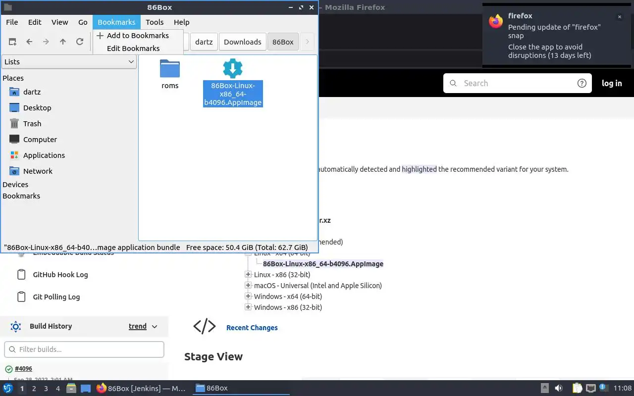The height and width of the screenshot is (396, 634).
Task: Open the Go menu
Action: (83, 22)
